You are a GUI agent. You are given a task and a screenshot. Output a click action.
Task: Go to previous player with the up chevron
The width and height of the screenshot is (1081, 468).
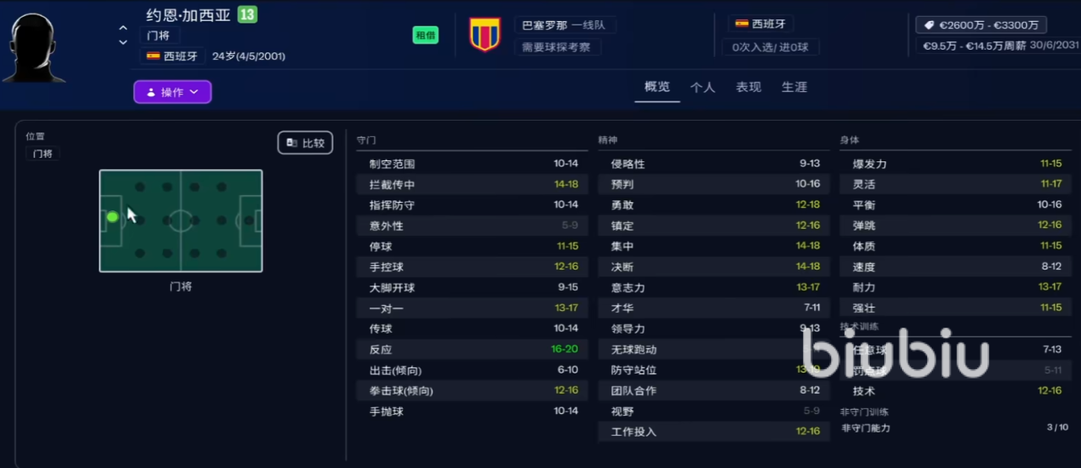point(123,29)
